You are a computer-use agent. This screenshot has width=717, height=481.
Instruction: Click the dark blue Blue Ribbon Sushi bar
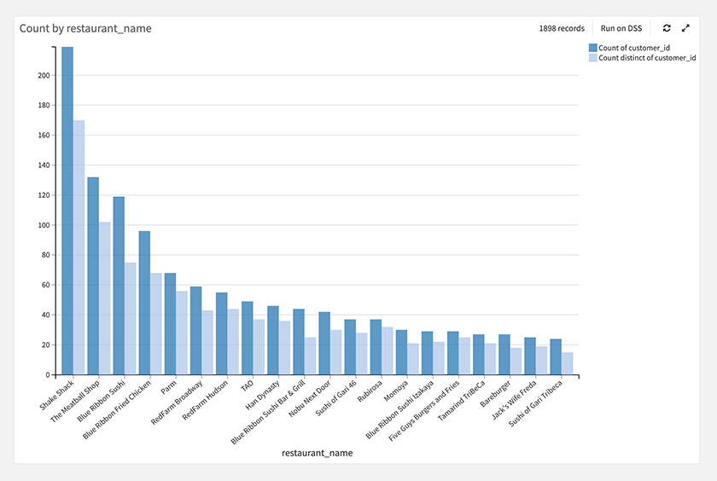[x=119, y=286]
